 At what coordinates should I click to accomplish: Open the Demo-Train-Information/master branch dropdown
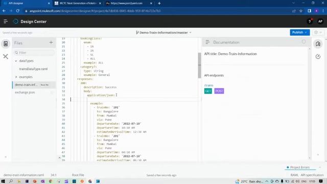[x=163, y=33]
